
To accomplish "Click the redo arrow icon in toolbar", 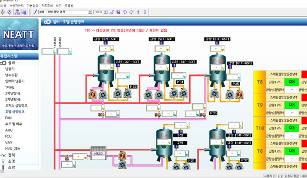I will tap(131, 12).
